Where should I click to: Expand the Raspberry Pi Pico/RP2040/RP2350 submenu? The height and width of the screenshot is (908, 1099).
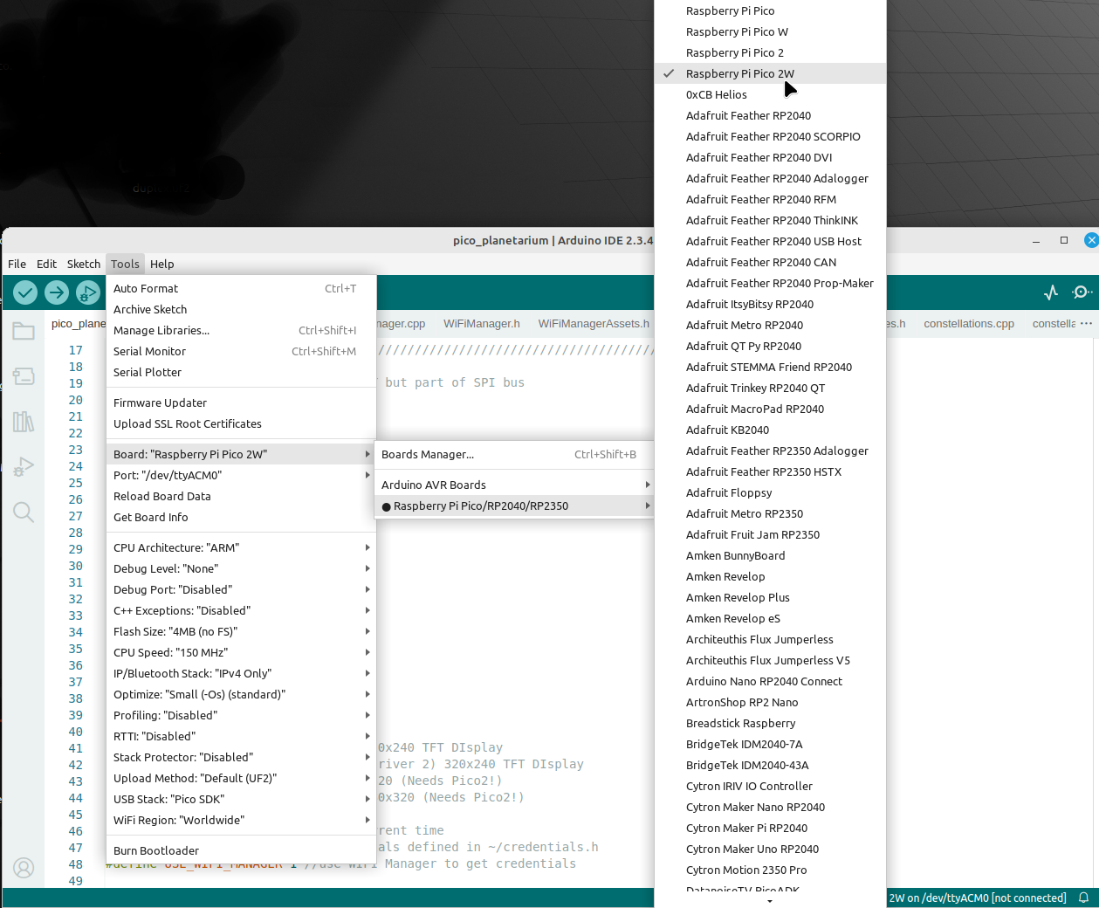tap(514, 506)
